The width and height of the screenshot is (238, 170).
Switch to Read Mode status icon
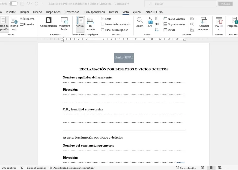coord(203,168)
